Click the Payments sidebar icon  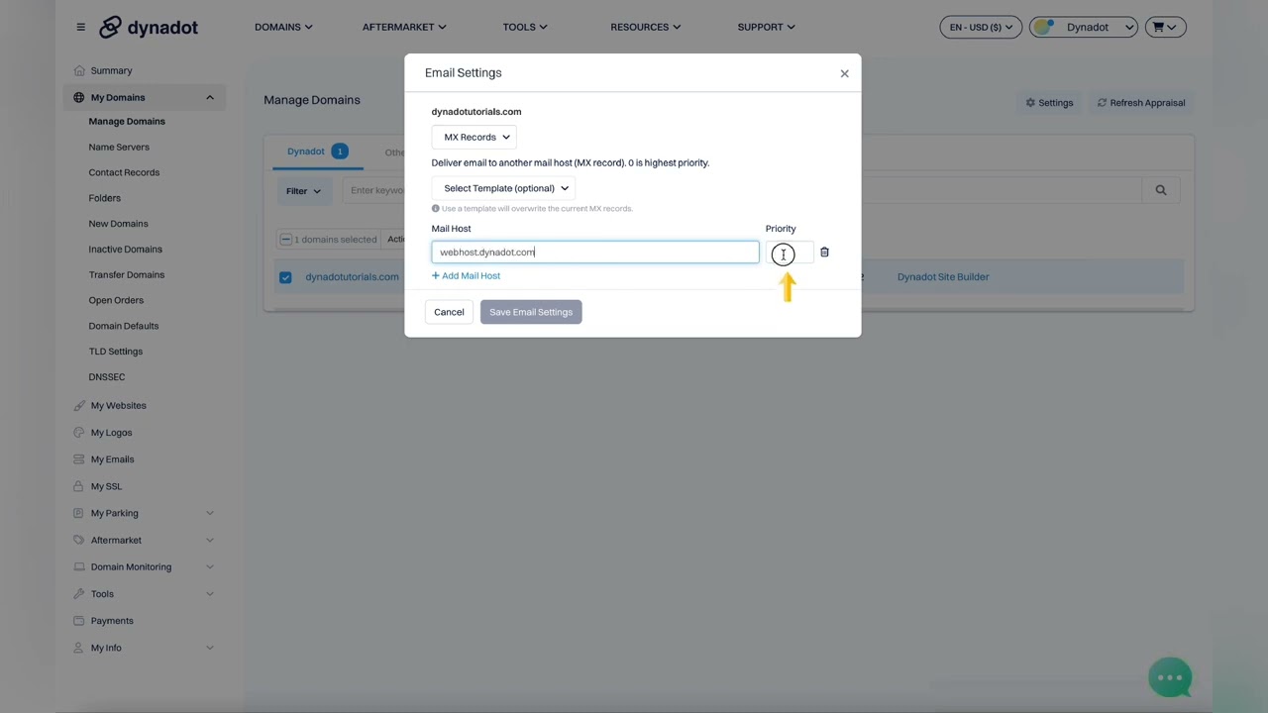coord(79,621)
